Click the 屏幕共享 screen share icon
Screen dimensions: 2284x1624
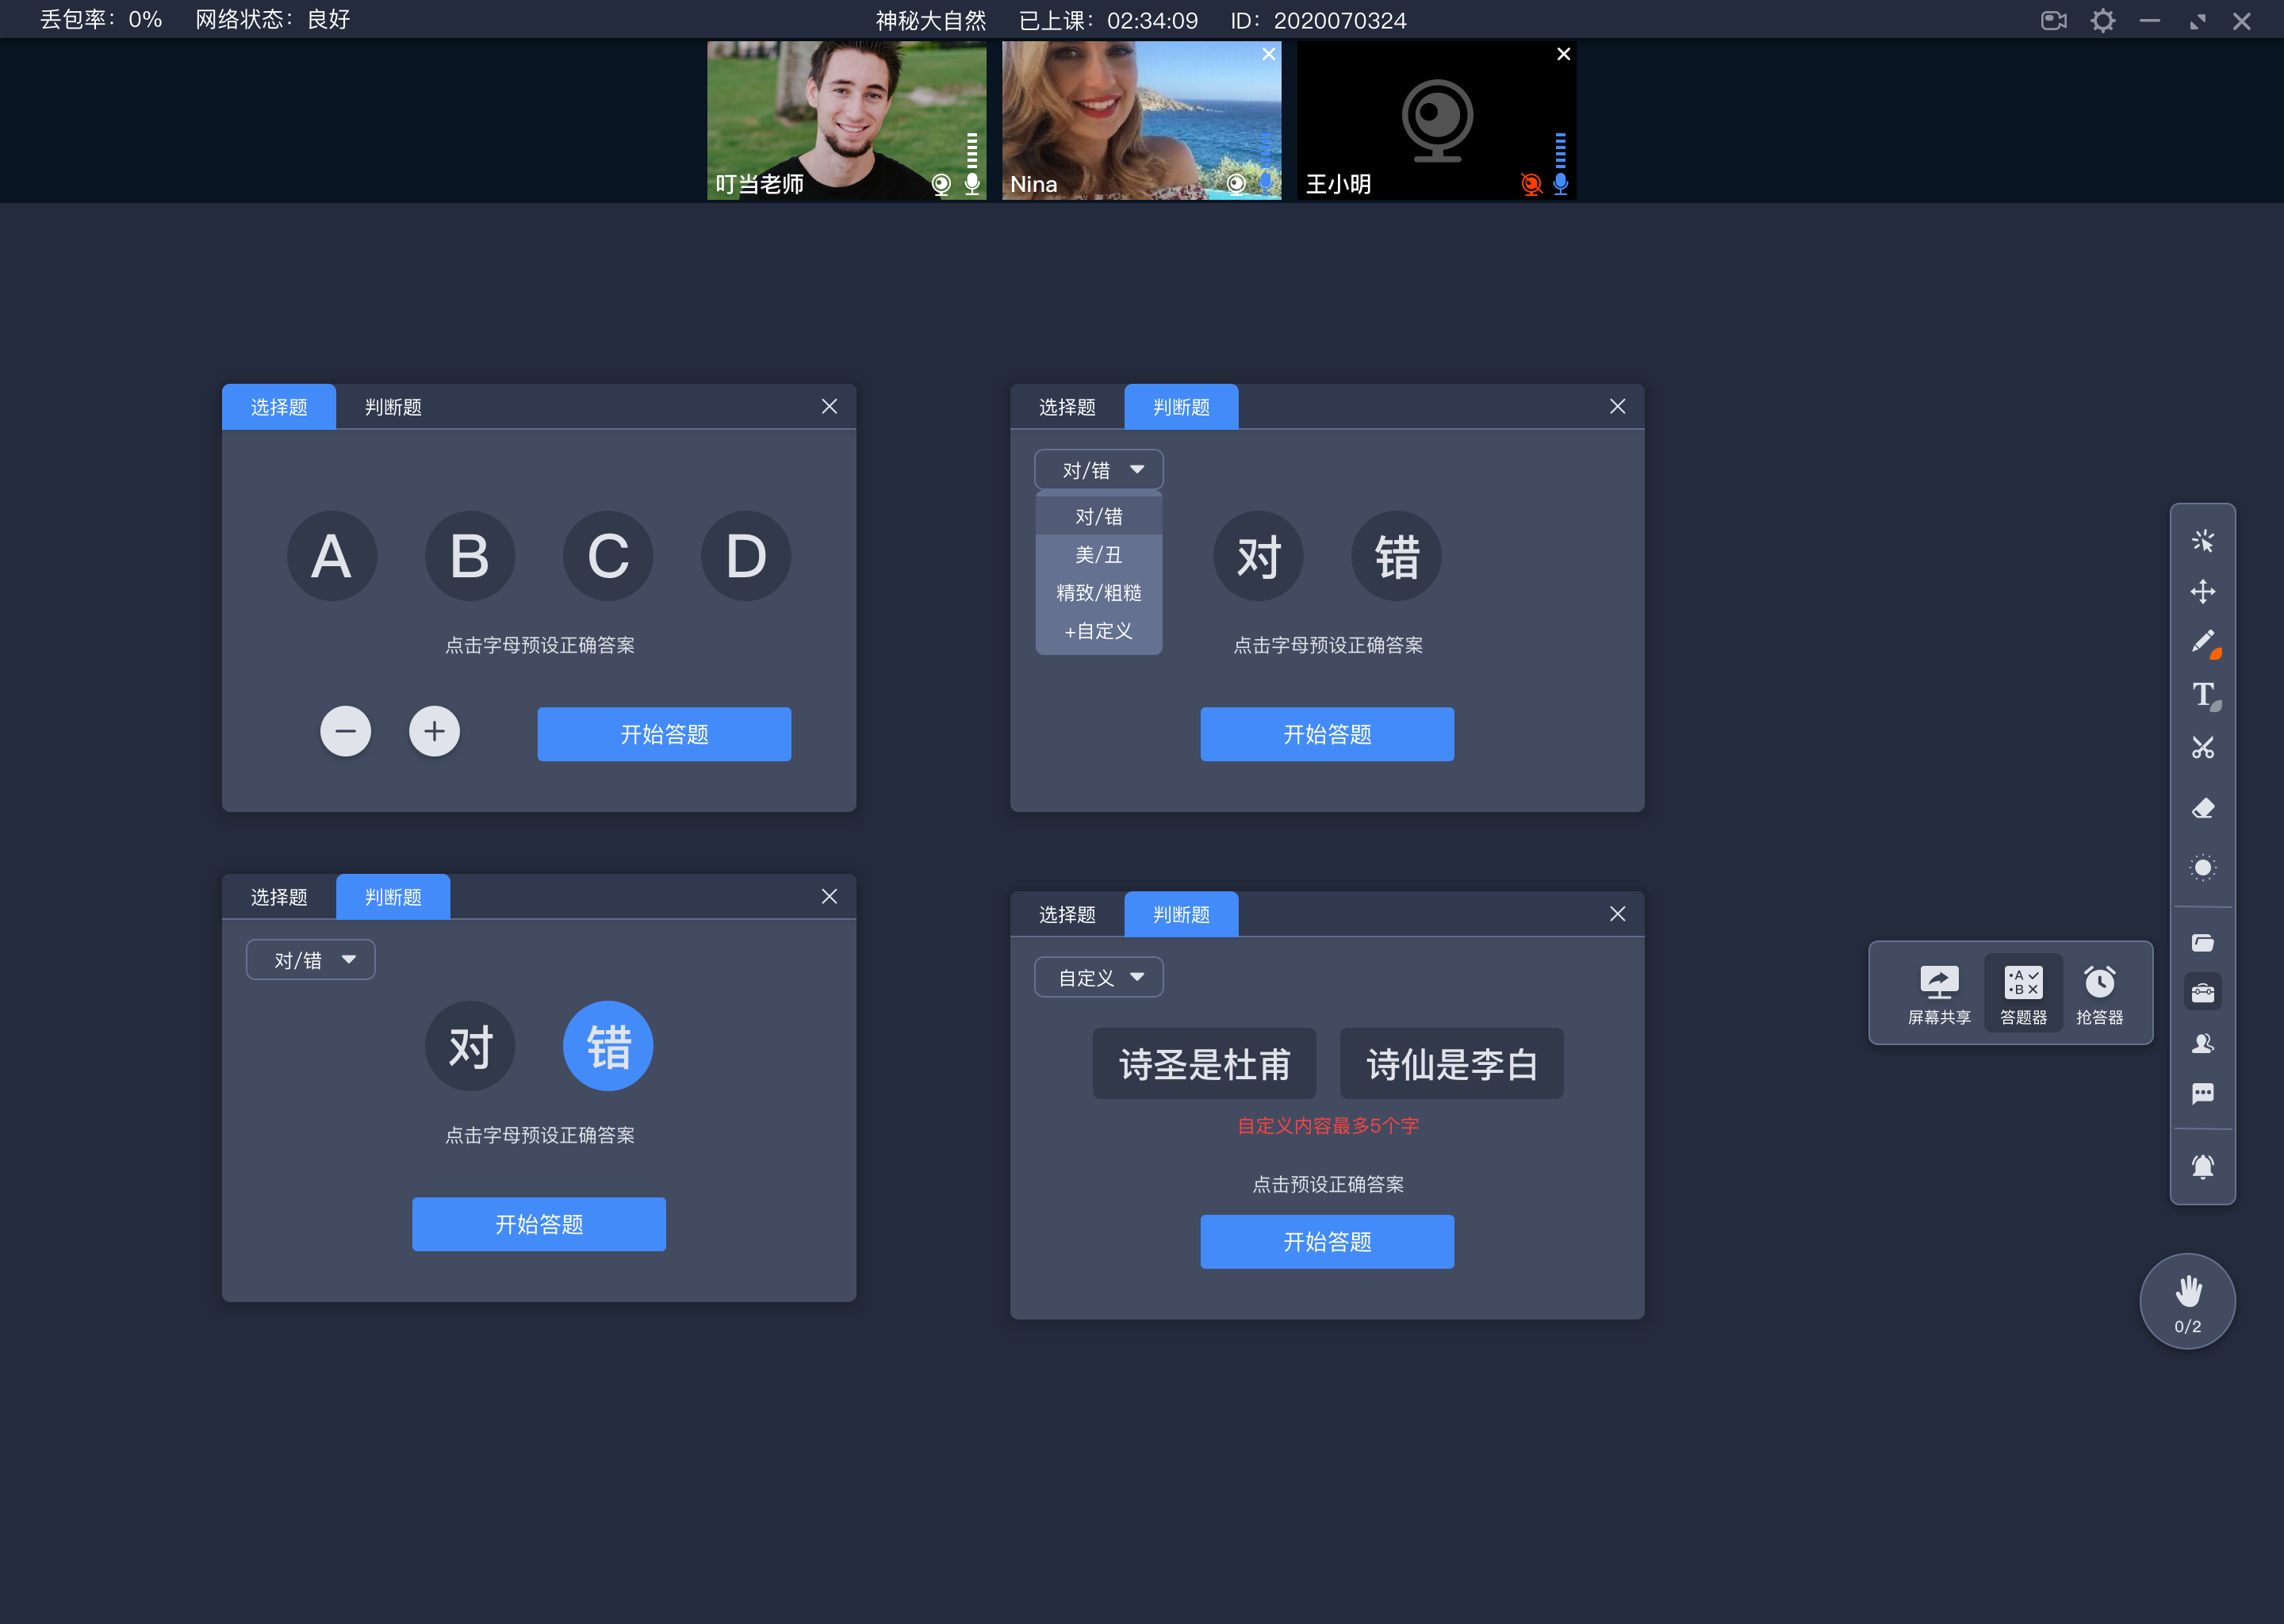click(x=1936, y=990)
